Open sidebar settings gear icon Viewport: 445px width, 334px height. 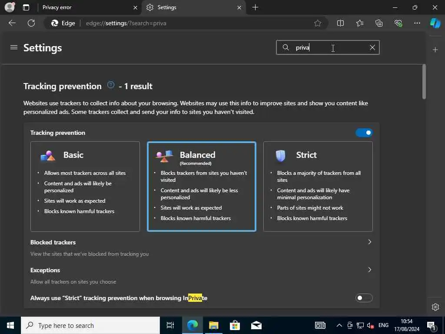coord(435,307)
